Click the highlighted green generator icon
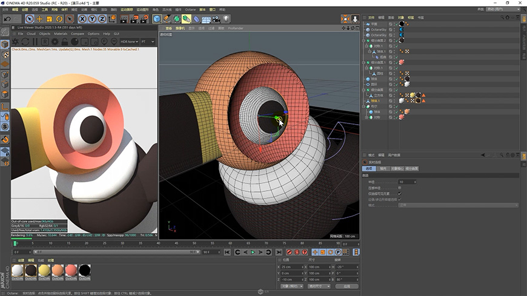Viewport: 527px width, 296px height. [x=187, y=19]
